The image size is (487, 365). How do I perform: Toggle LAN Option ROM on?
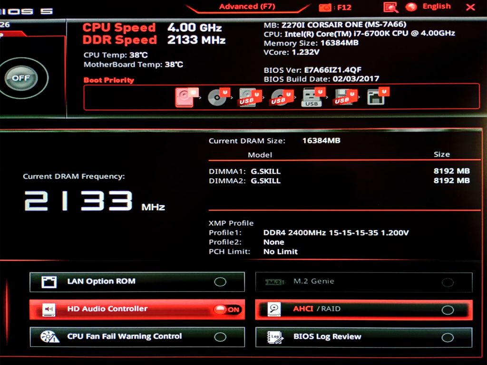point(220,282)
